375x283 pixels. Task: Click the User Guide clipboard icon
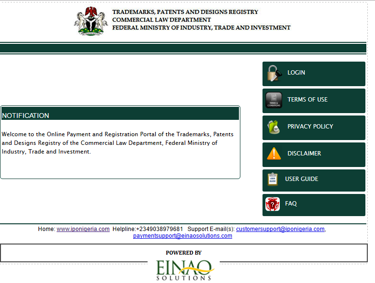[273, 179]
